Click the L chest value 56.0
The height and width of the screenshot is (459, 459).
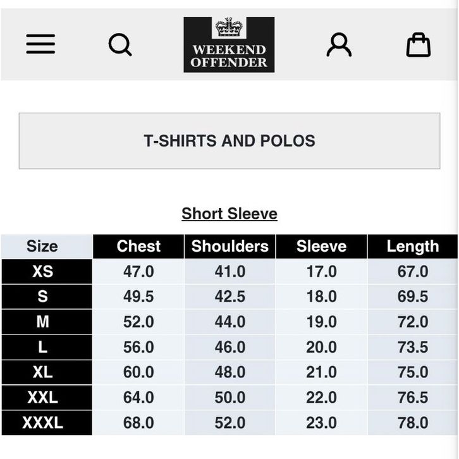(x=138, y=347)
